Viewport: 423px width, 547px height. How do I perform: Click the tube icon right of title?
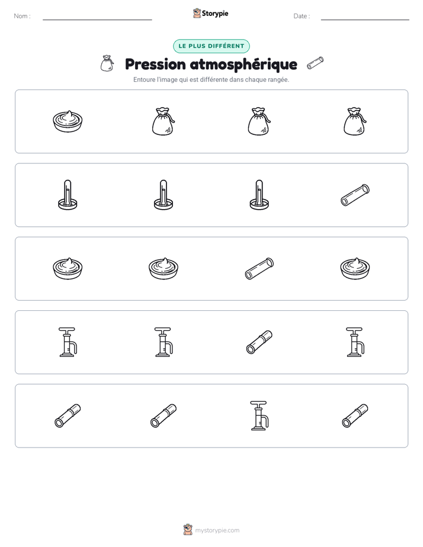(x=315, y=63)
